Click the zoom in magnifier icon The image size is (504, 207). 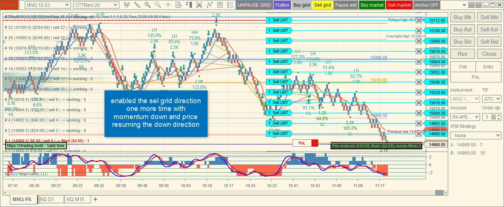pyautogui.click(x=148, y=5)
